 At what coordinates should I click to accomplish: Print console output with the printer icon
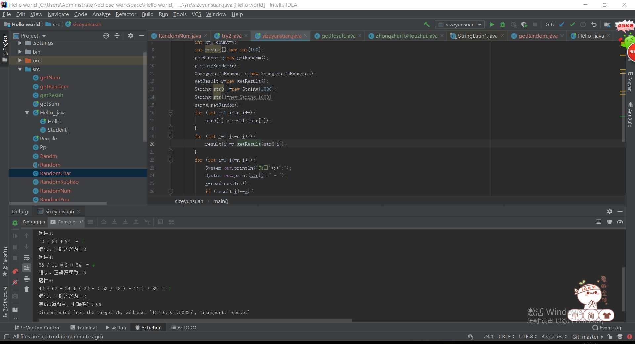27,279
